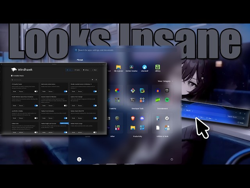The height and width of the screenshot is (188, 250).
Task: Open the filter funnel icon in Windhawk
Action: coord(92,80)
